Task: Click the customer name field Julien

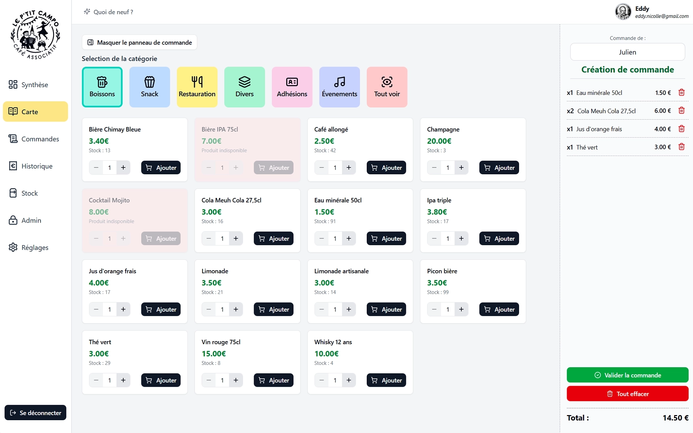Action: click(x=627, y=52)
